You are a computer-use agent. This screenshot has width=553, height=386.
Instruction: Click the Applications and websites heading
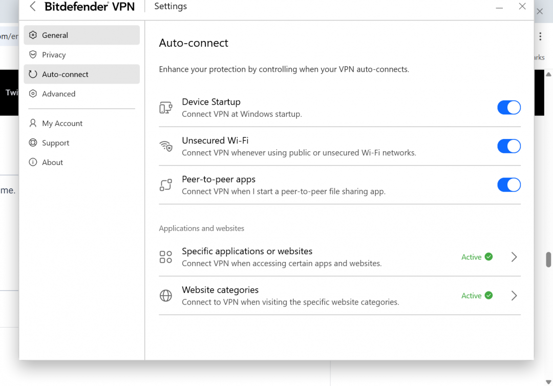point(201,228)
